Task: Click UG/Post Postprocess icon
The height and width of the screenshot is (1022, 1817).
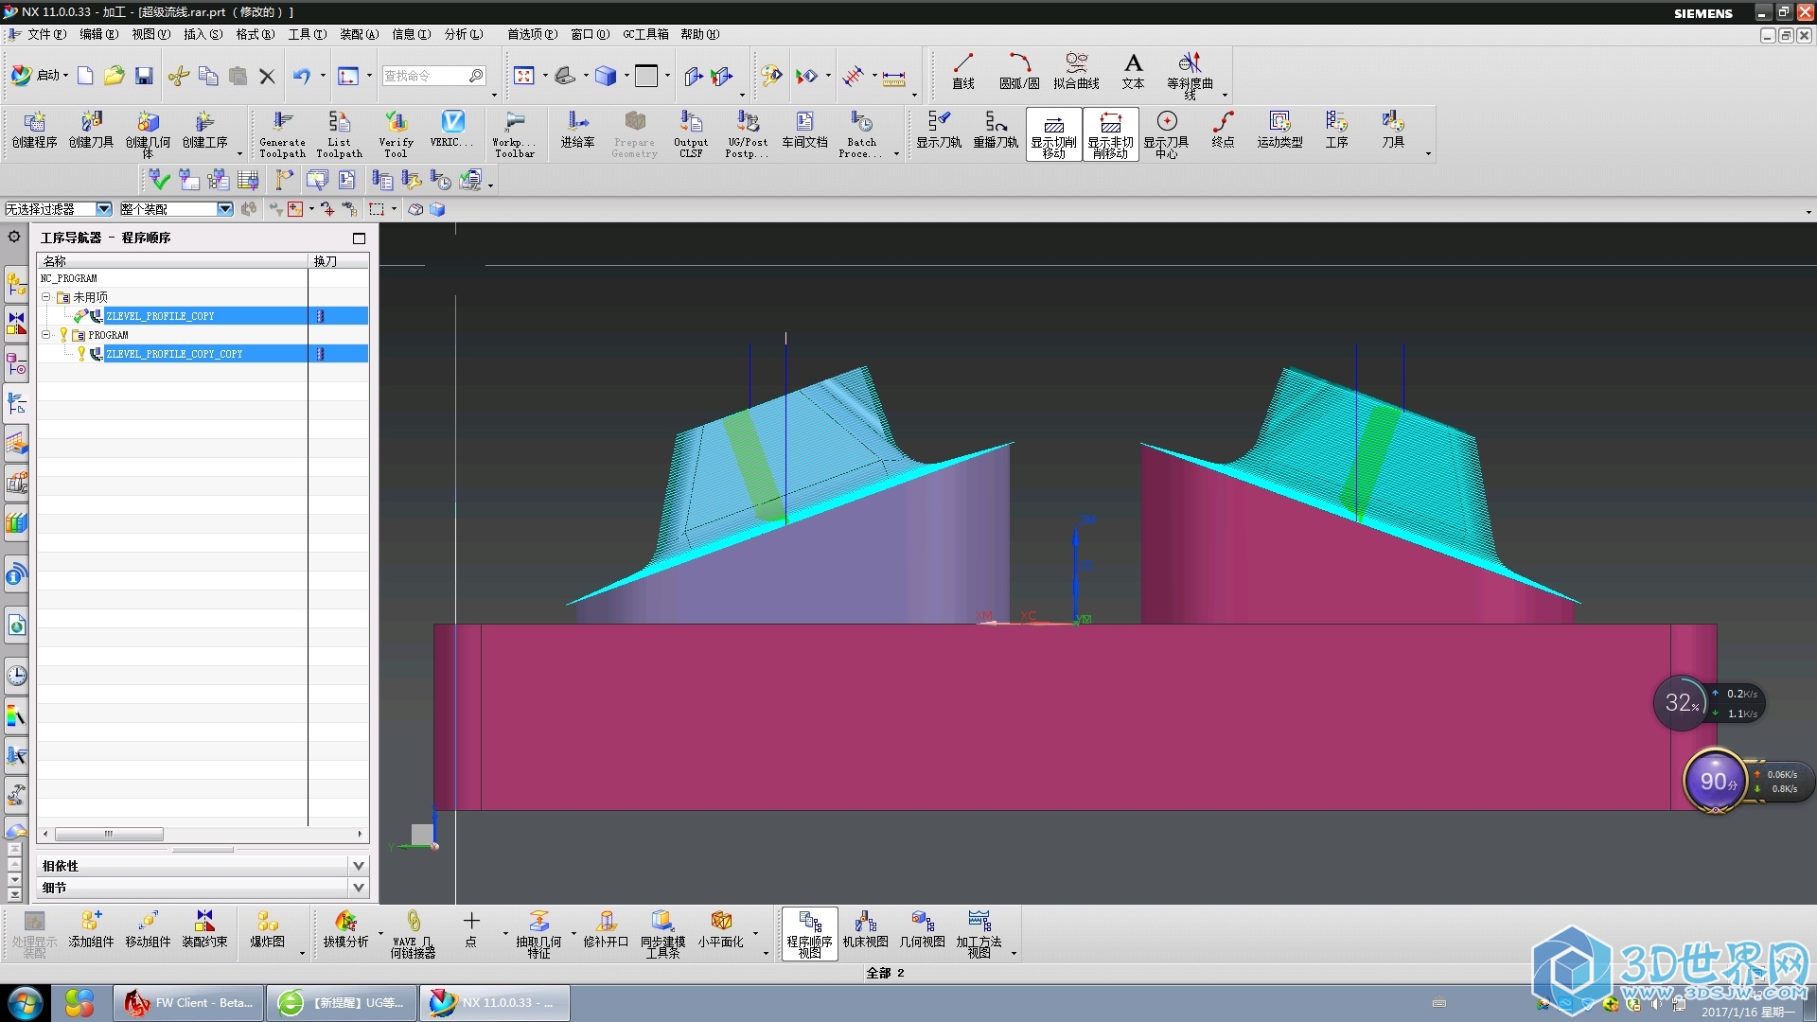Action: 748,133
